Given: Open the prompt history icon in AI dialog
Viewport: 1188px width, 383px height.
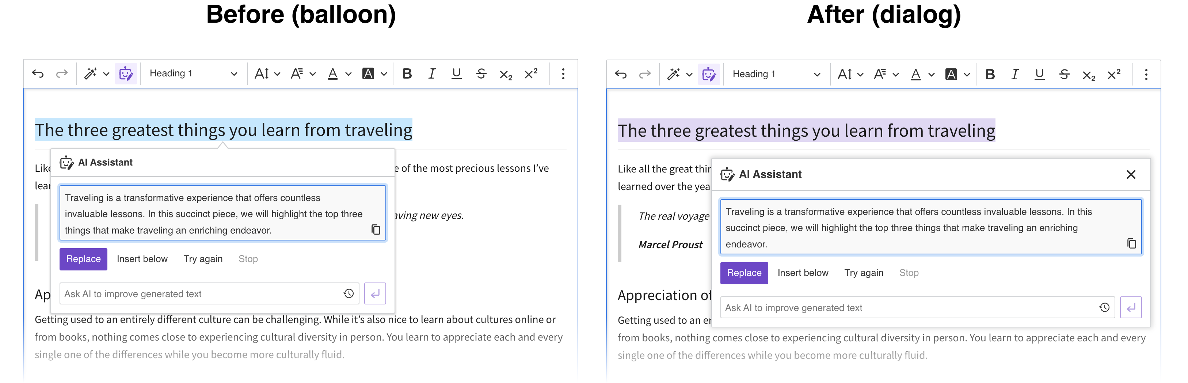Looking at the screenshot, I should click(x=348, y=293).
